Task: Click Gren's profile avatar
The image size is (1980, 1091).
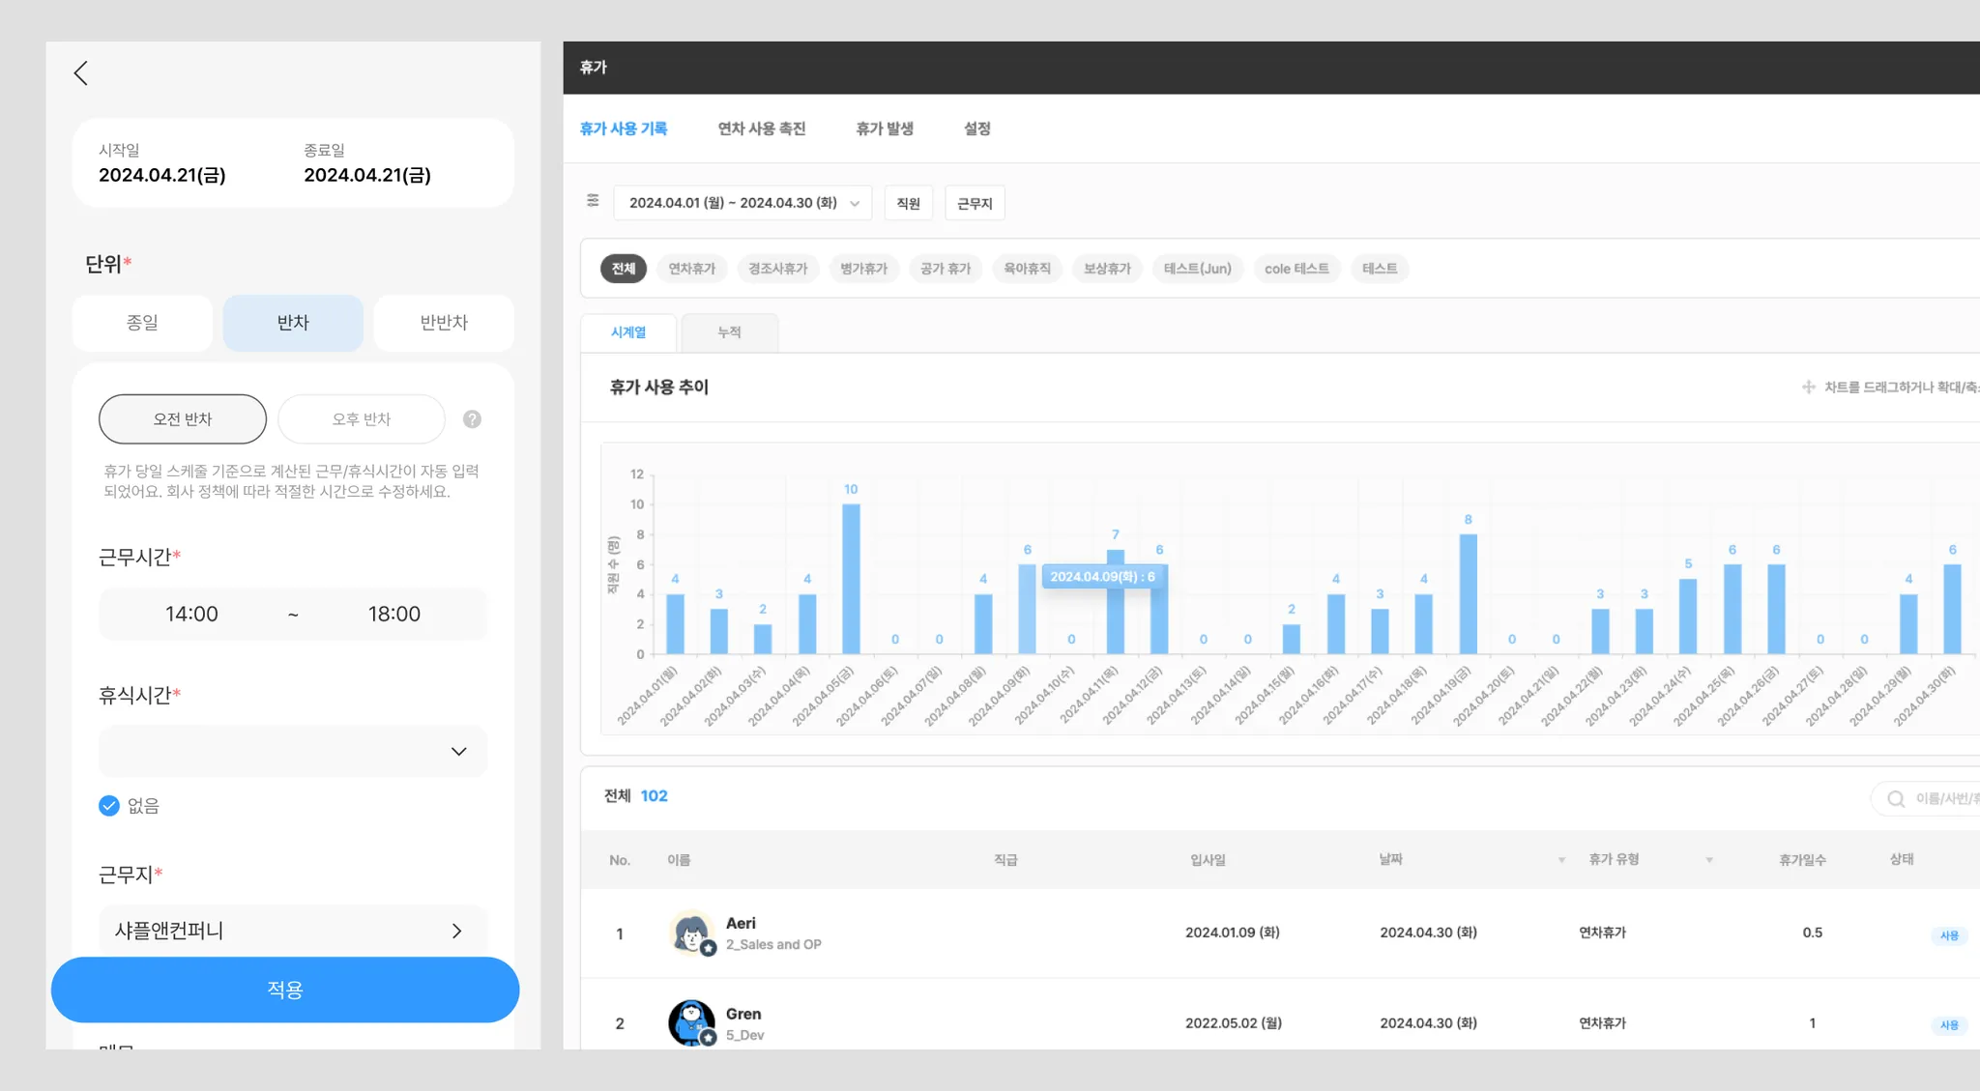Action: [x=691, y=1023]
